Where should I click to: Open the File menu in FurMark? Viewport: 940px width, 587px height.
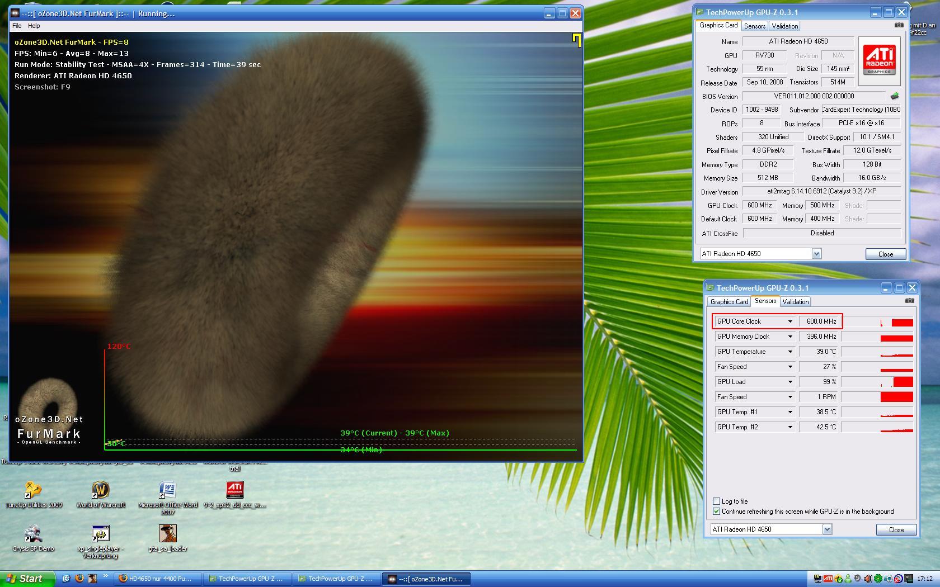[x=17, y=26]
